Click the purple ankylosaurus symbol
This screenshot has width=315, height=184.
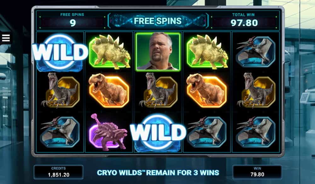point(109,132)
